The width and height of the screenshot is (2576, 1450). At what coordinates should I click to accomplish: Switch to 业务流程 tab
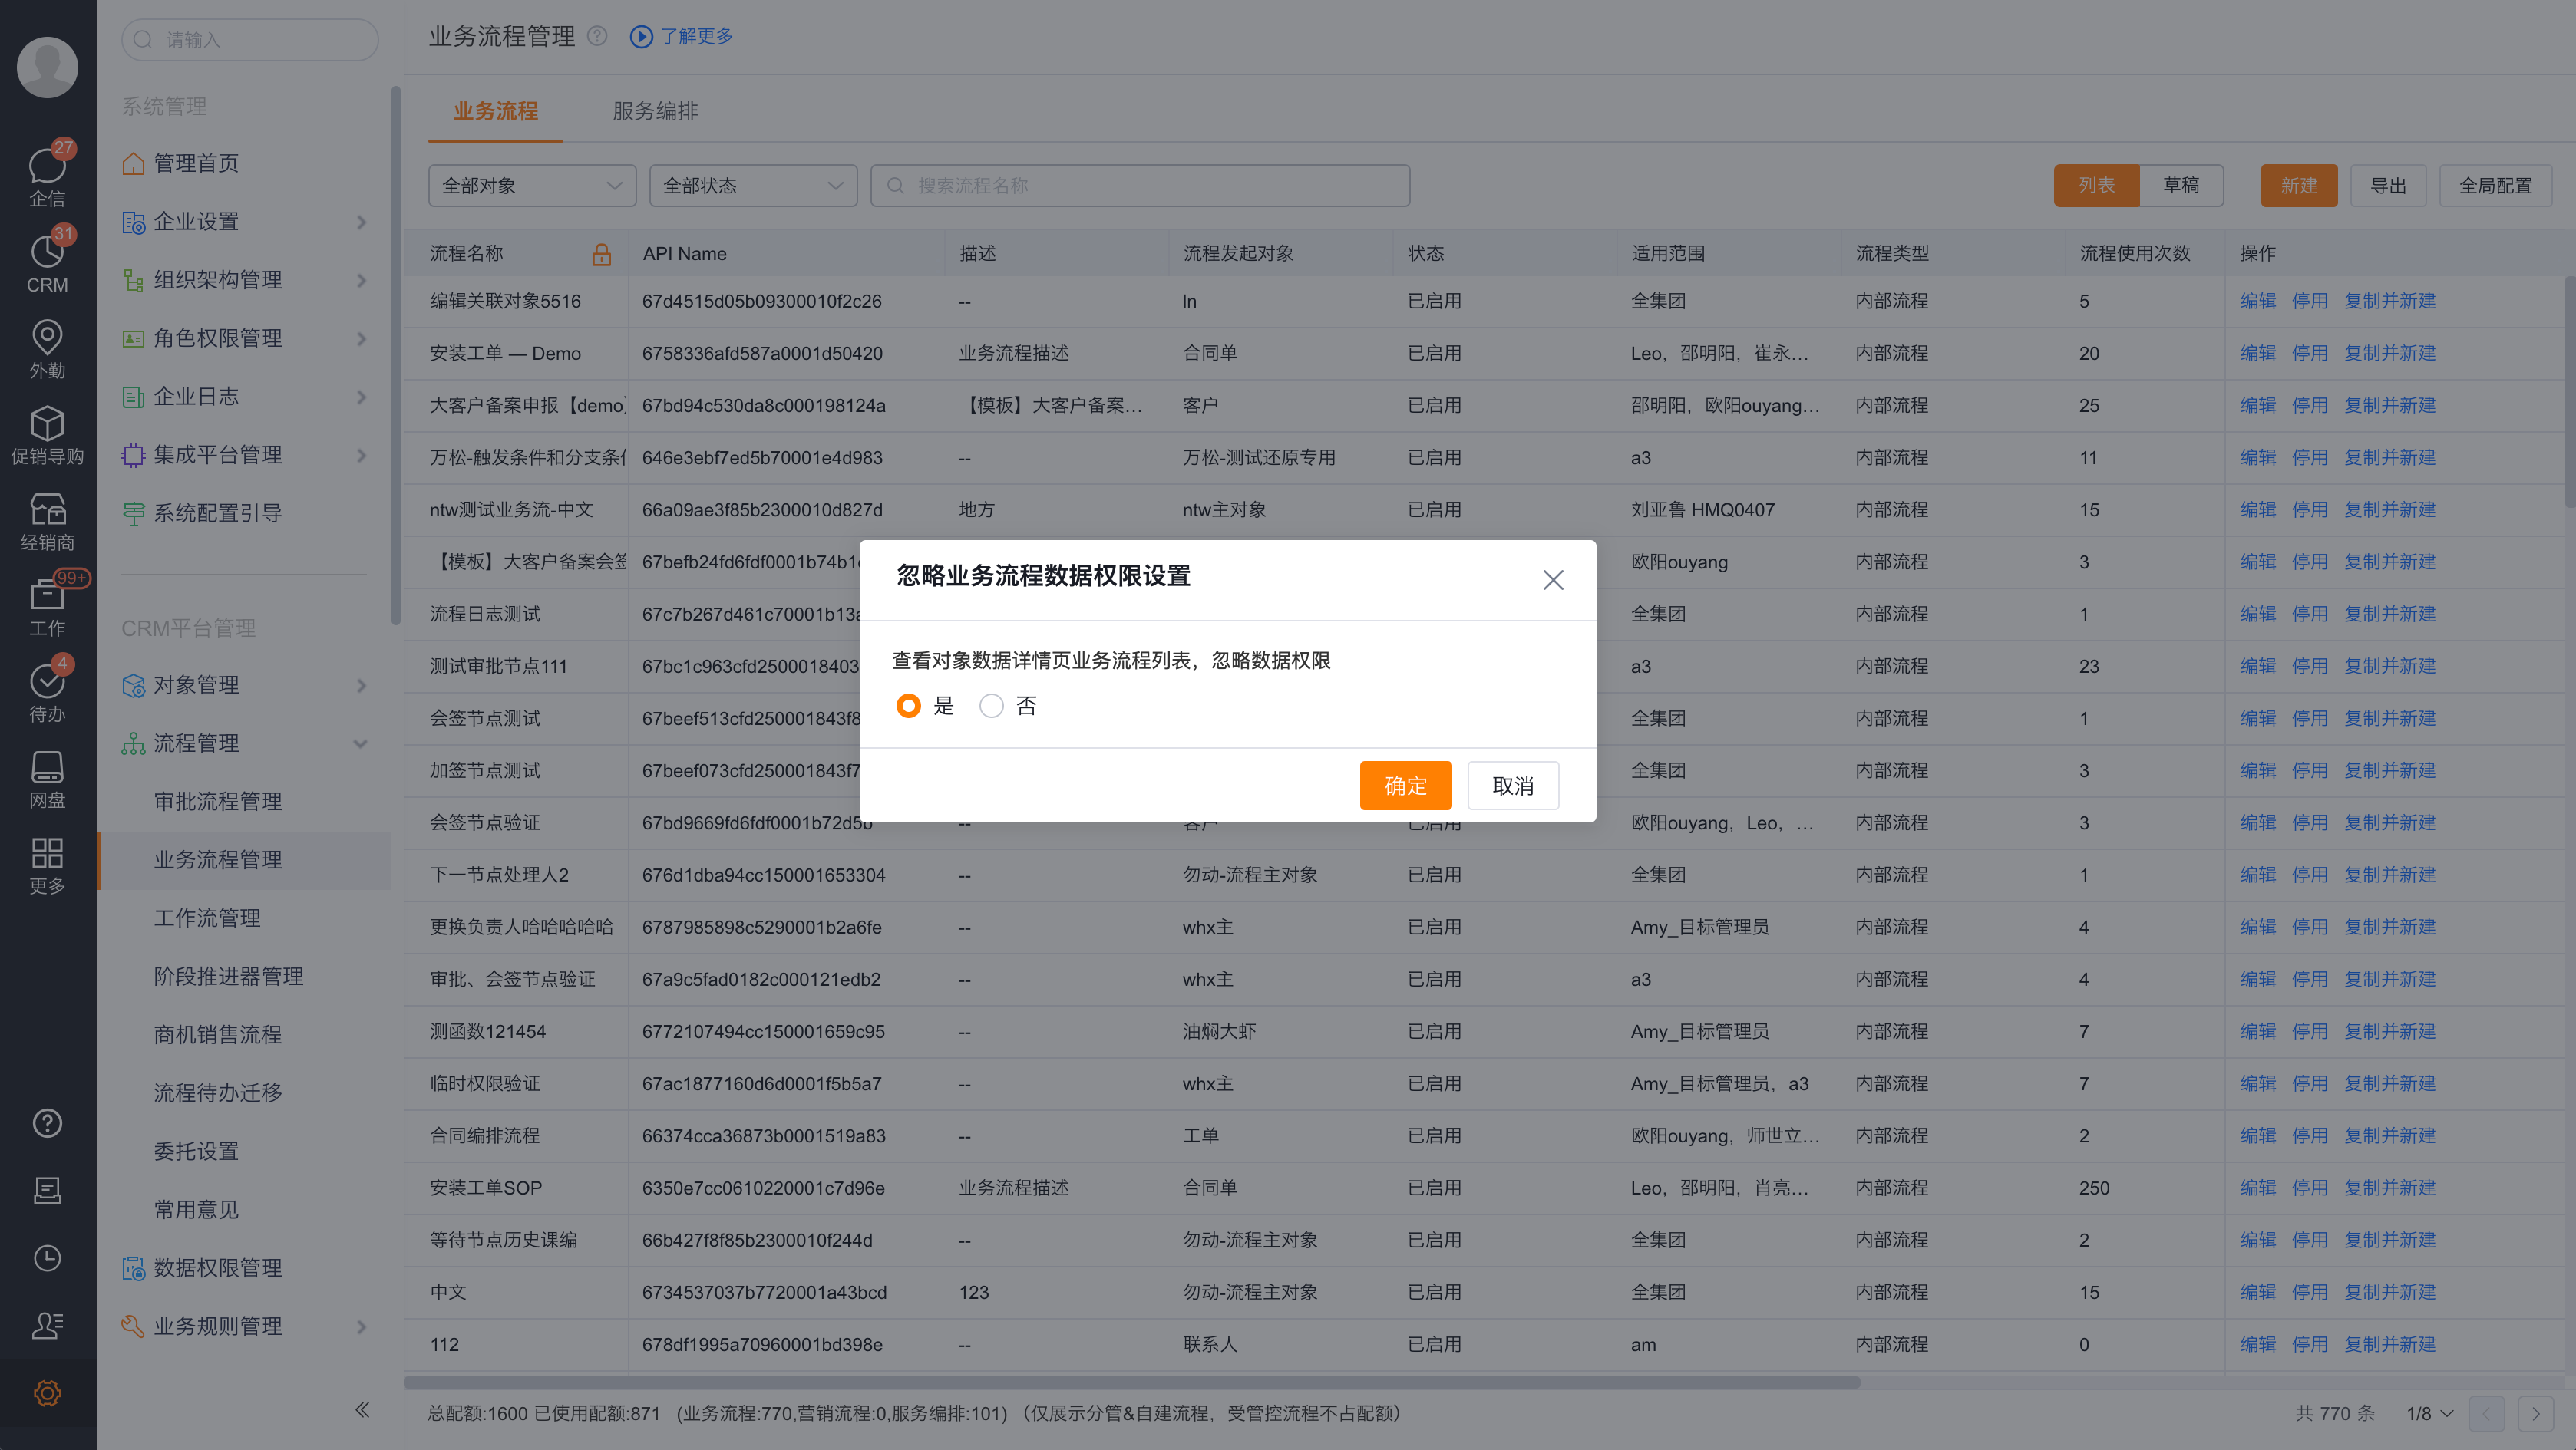point(495,111)
